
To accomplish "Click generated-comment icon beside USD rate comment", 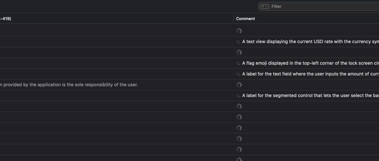I will 238,42.
